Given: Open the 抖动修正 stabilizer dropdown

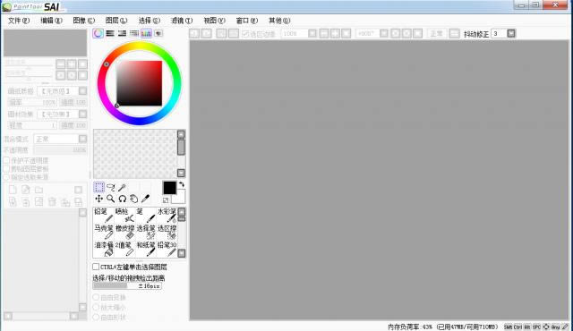Looking at the screenshot, I should pyautogui.click(x=511, y=34).
